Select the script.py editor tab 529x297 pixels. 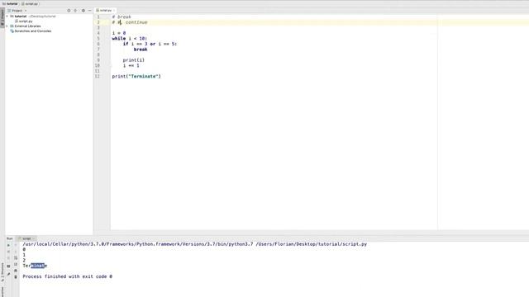pos(104,11)
